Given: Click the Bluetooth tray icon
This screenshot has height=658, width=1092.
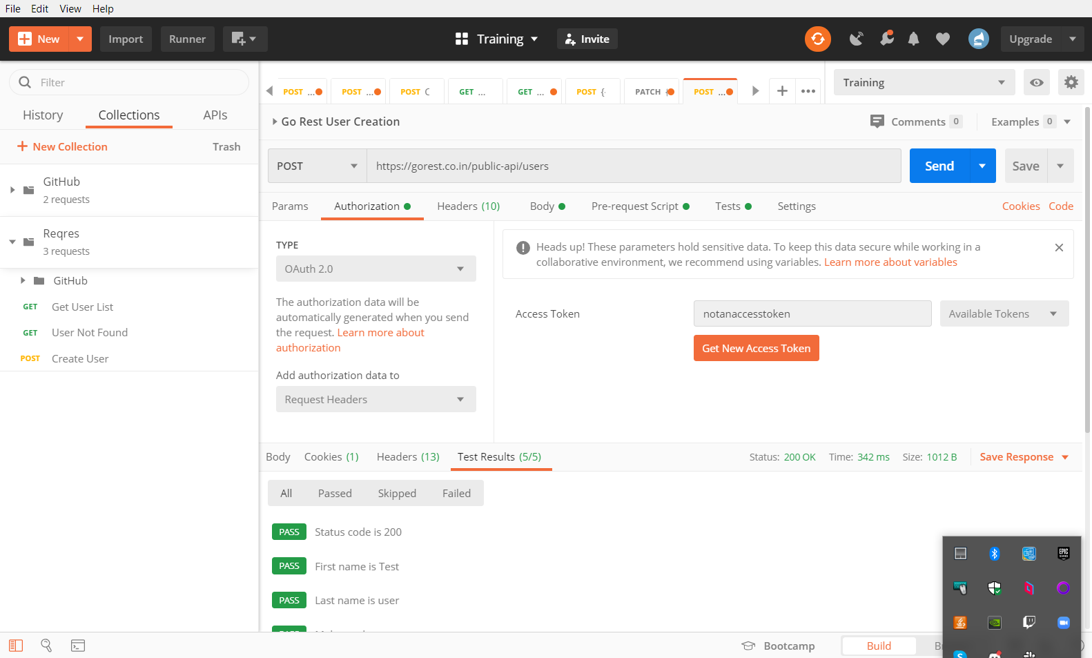Looking at the screenshot, I should pyautogui.click(x=995, y=553).
